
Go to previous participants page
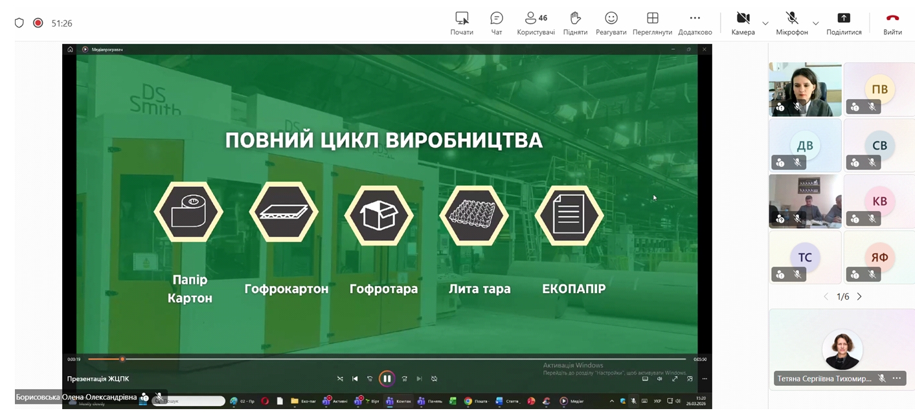[826, 296]
